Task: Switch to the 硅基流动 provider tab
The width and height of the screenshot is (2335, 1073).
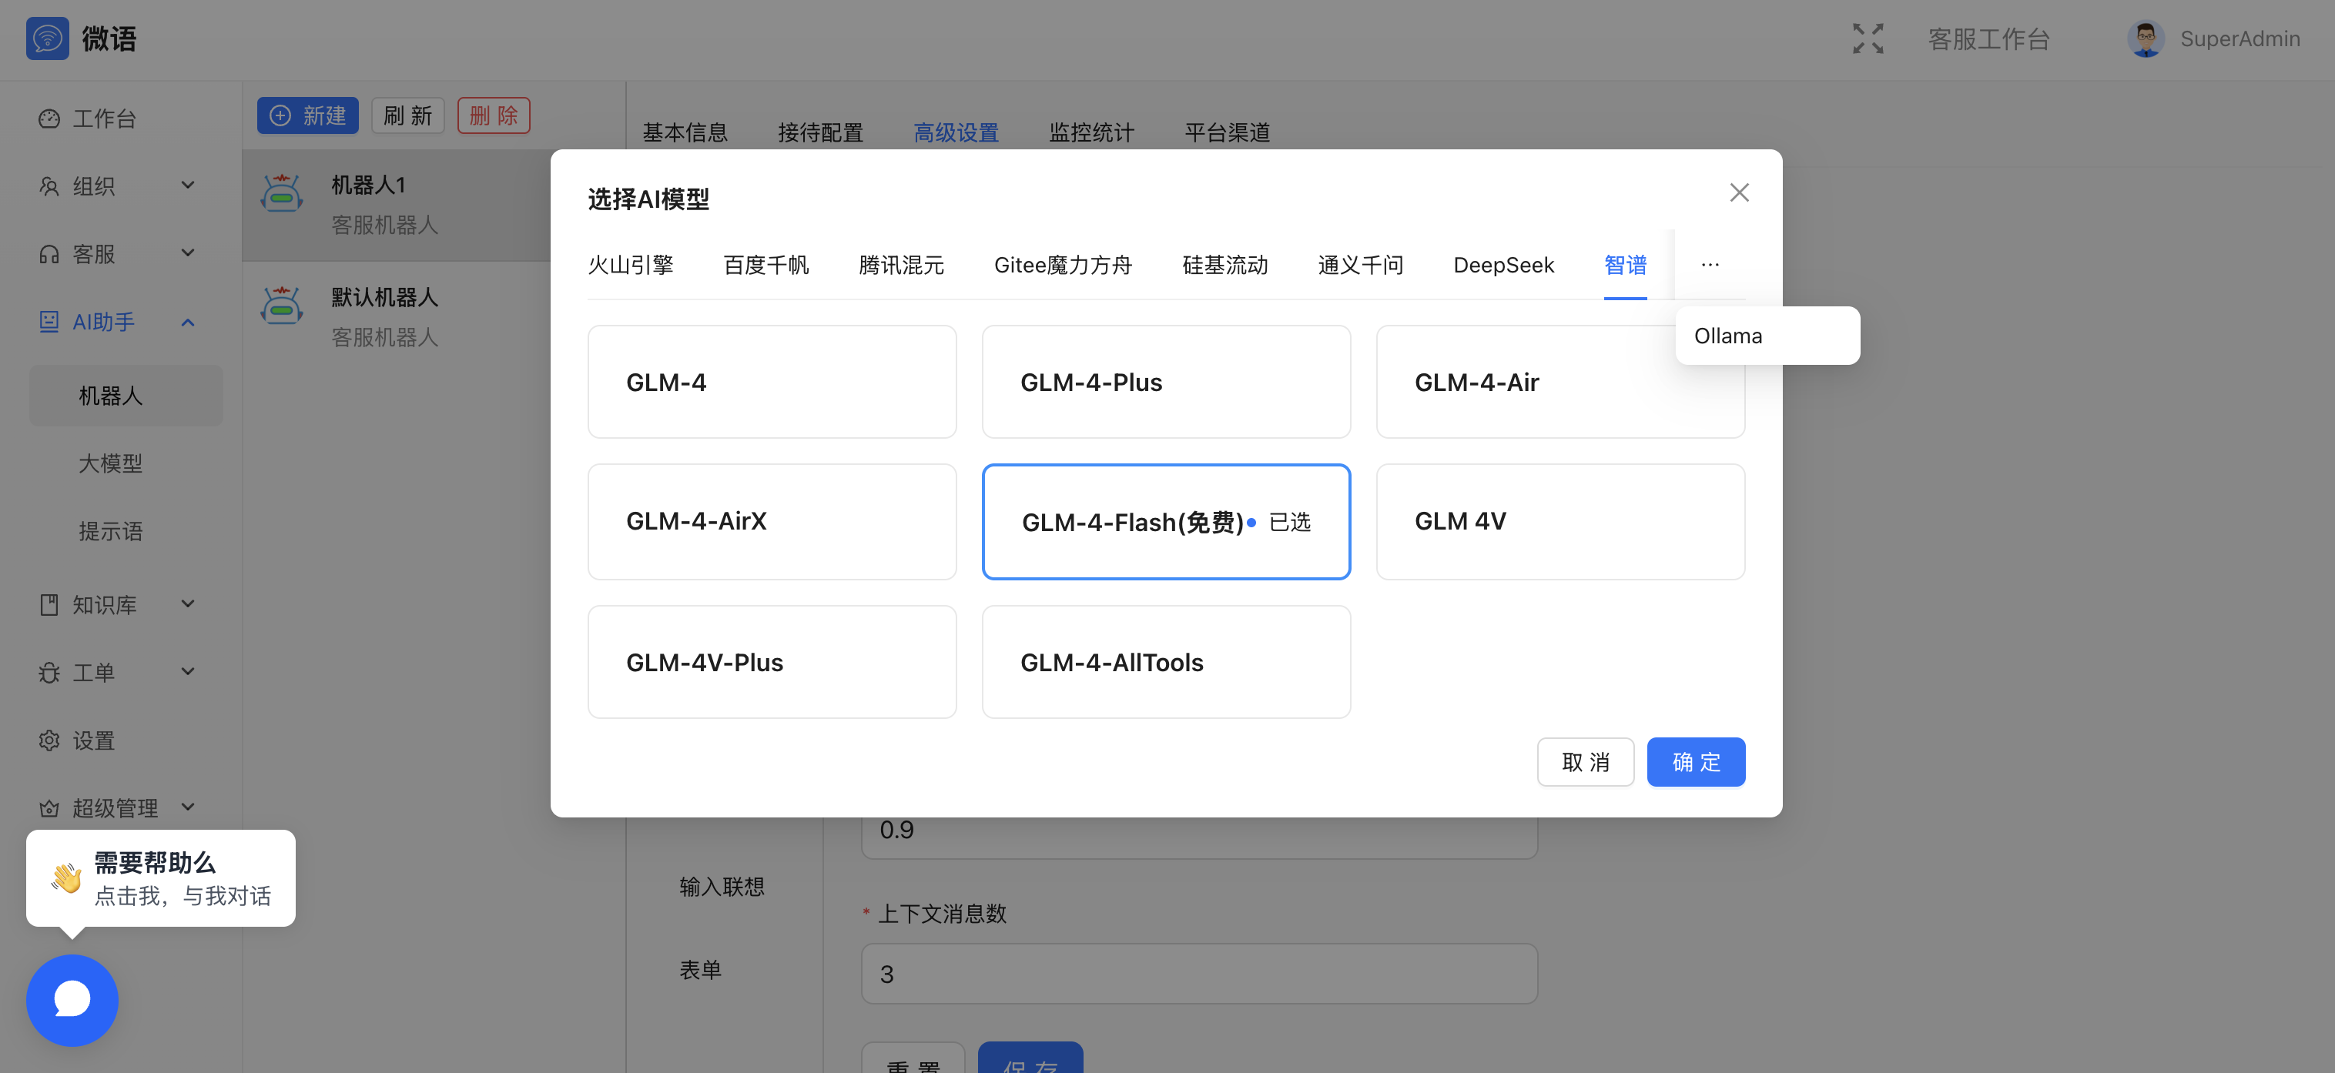Action: coord(1224,265)
